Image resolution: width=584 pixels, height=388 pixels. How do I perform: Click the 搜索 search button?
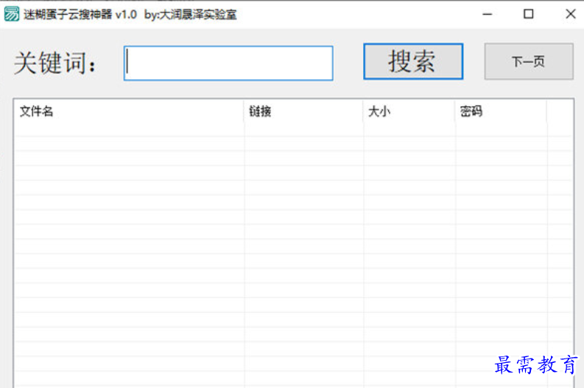(x=413, y=61)
